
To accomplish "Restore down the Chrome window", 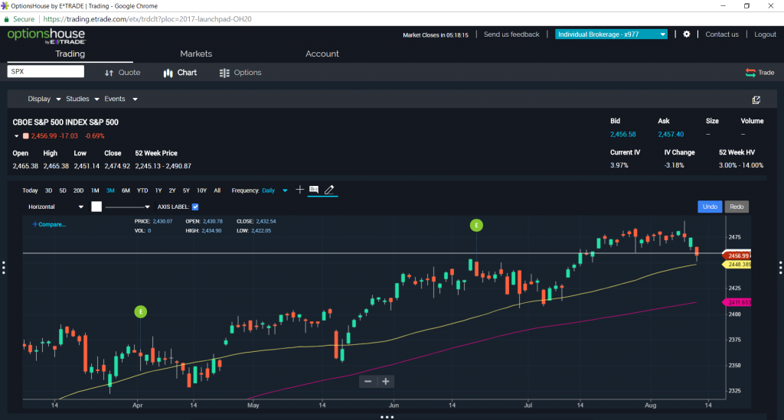I will (746, 6).
